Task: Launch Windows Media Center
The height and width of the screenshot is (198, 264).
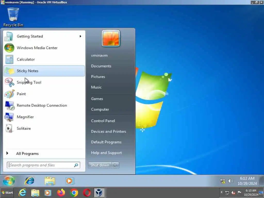Action: (x=44, y=48)
